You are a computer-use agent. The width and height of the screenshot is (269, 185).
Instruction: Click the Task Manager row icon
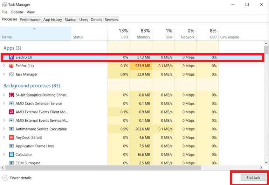click(x=11, y=74)
